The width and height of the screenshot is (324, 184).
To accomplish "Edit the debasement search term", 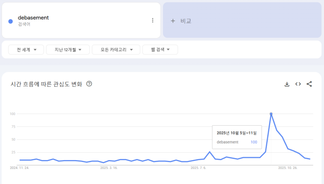I will [33, 18].
